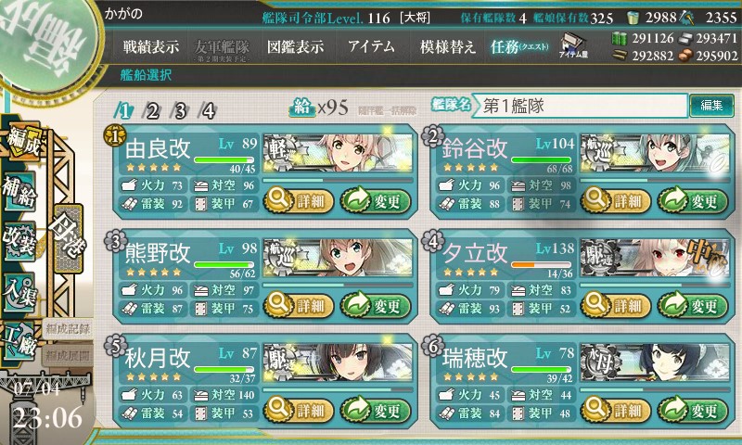Open the 入渠 docking sidebar icon
Viewport: 742px width, 445px height.
pos(19,293)
